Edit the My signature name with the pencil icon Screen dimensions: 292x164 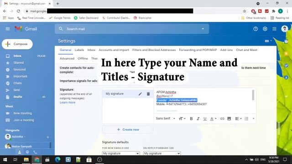(x=140, y=94)
